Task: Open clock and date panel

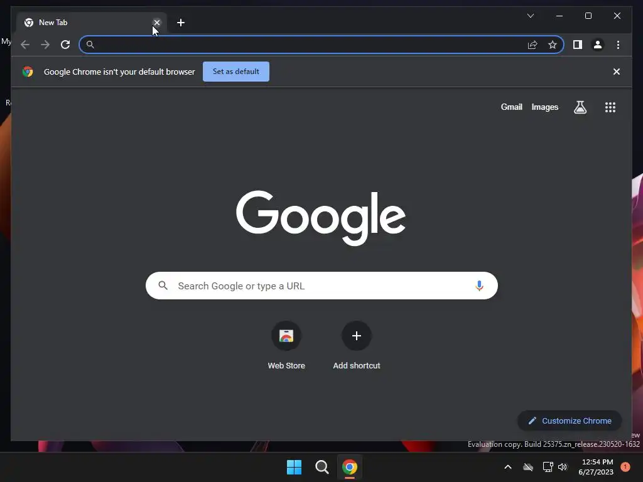Action: pyautogui.click(x=596, y=467)
